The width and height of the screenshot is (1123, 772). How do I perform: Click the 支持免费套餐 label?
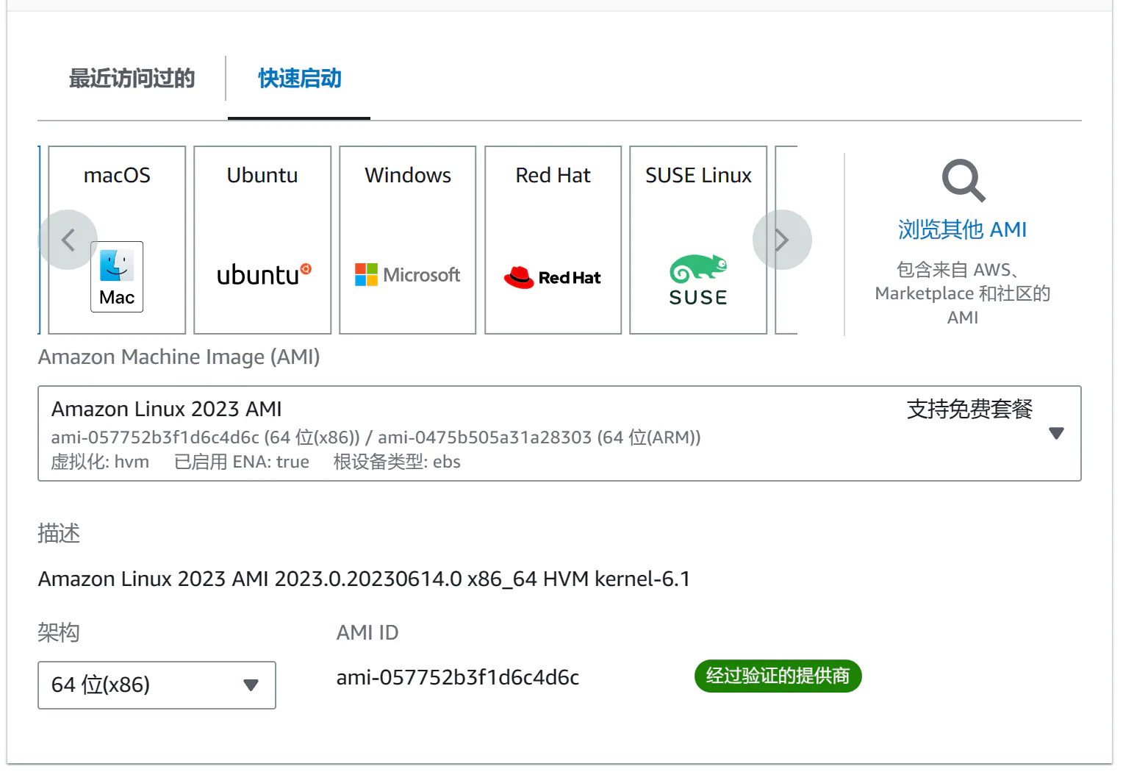pyautogui.click(x=969, y=409)
